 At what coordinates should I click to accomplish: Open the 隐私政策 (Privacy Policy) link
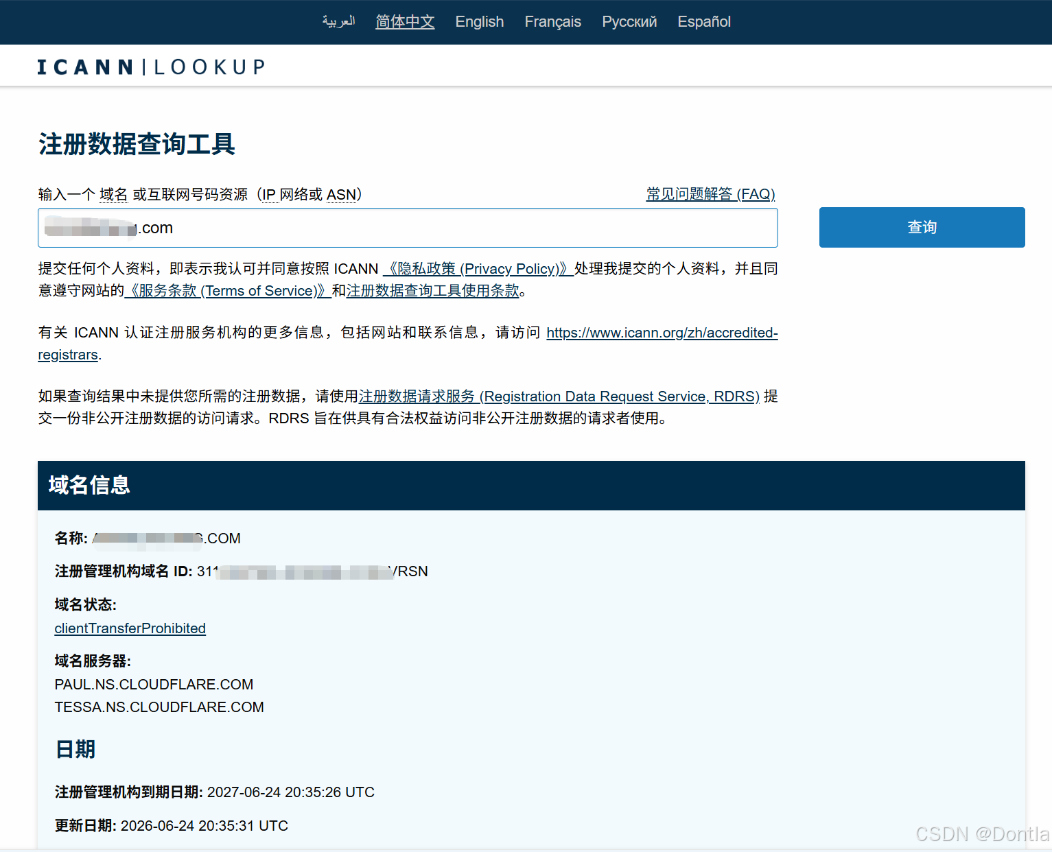pos(478,268)
